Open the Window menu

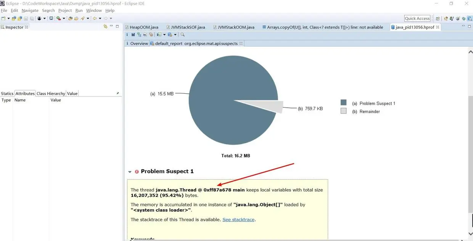pos(94,11)
